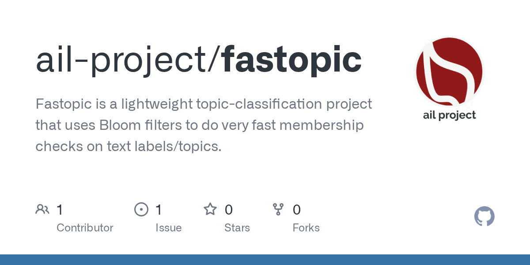Click the GitHub Octocat logo
Image resolution: width=530 pixels, height=265 pixels.
tap(484, 216)
